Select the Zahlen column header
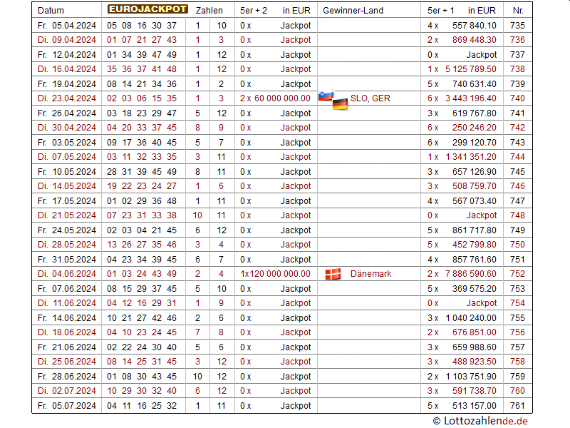This screenshot has height=428, width=570. click(209, 11)
